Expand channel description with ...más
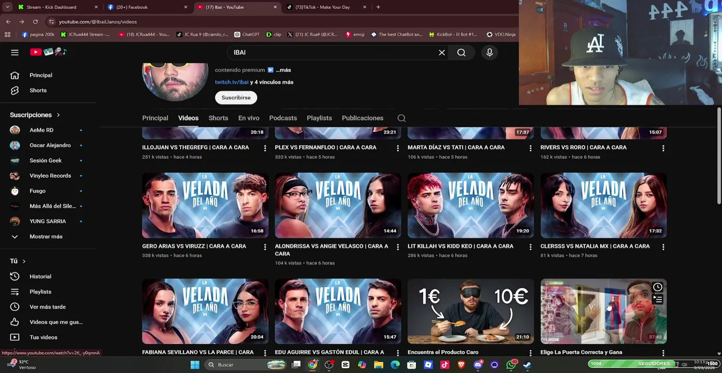 283,70
